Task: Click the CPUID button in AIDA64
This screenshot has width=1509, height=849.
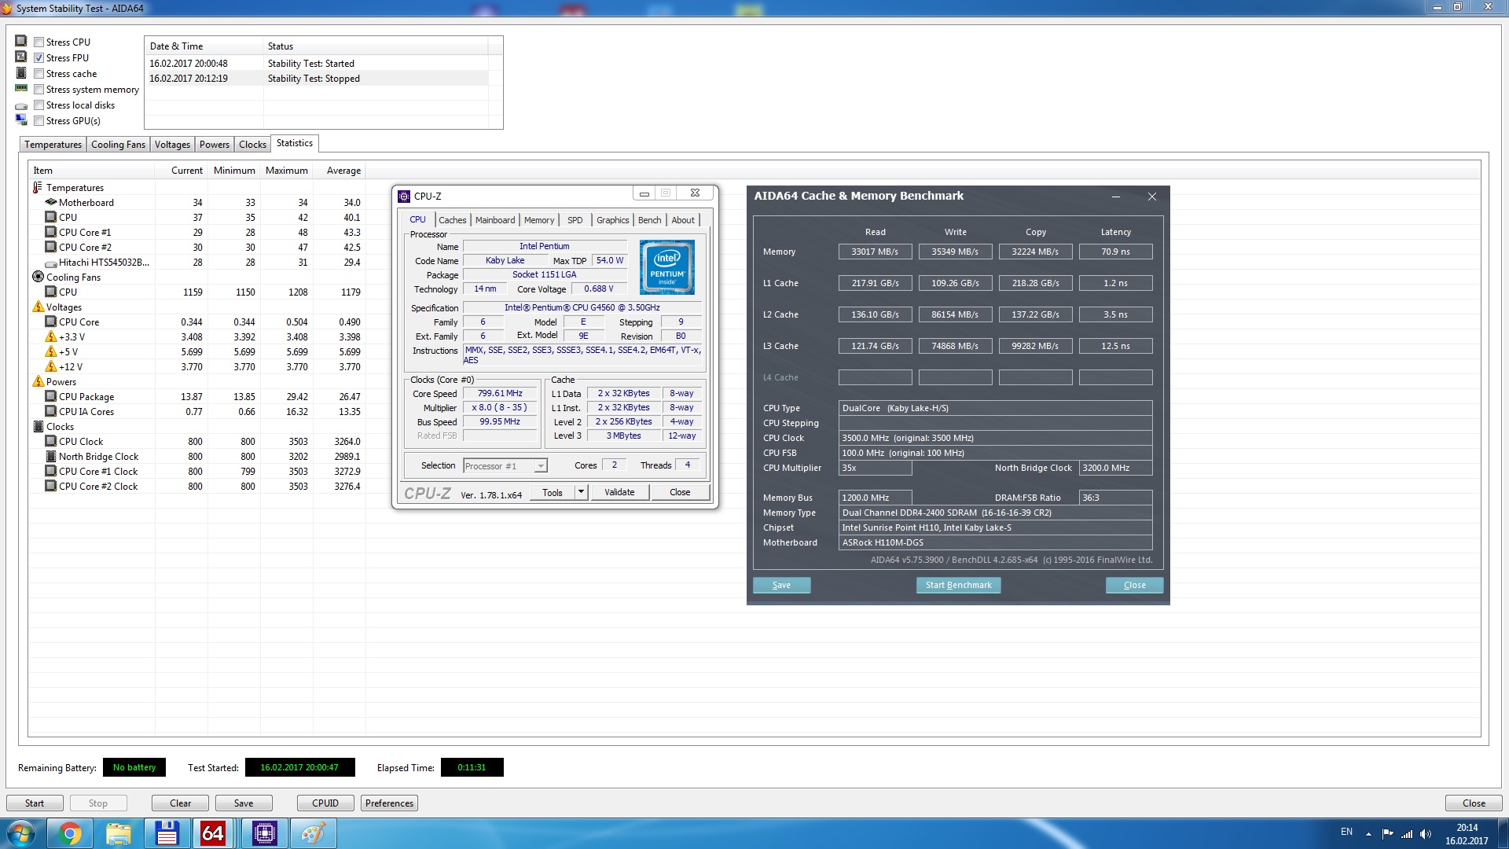Action: (x=325, y=803)
